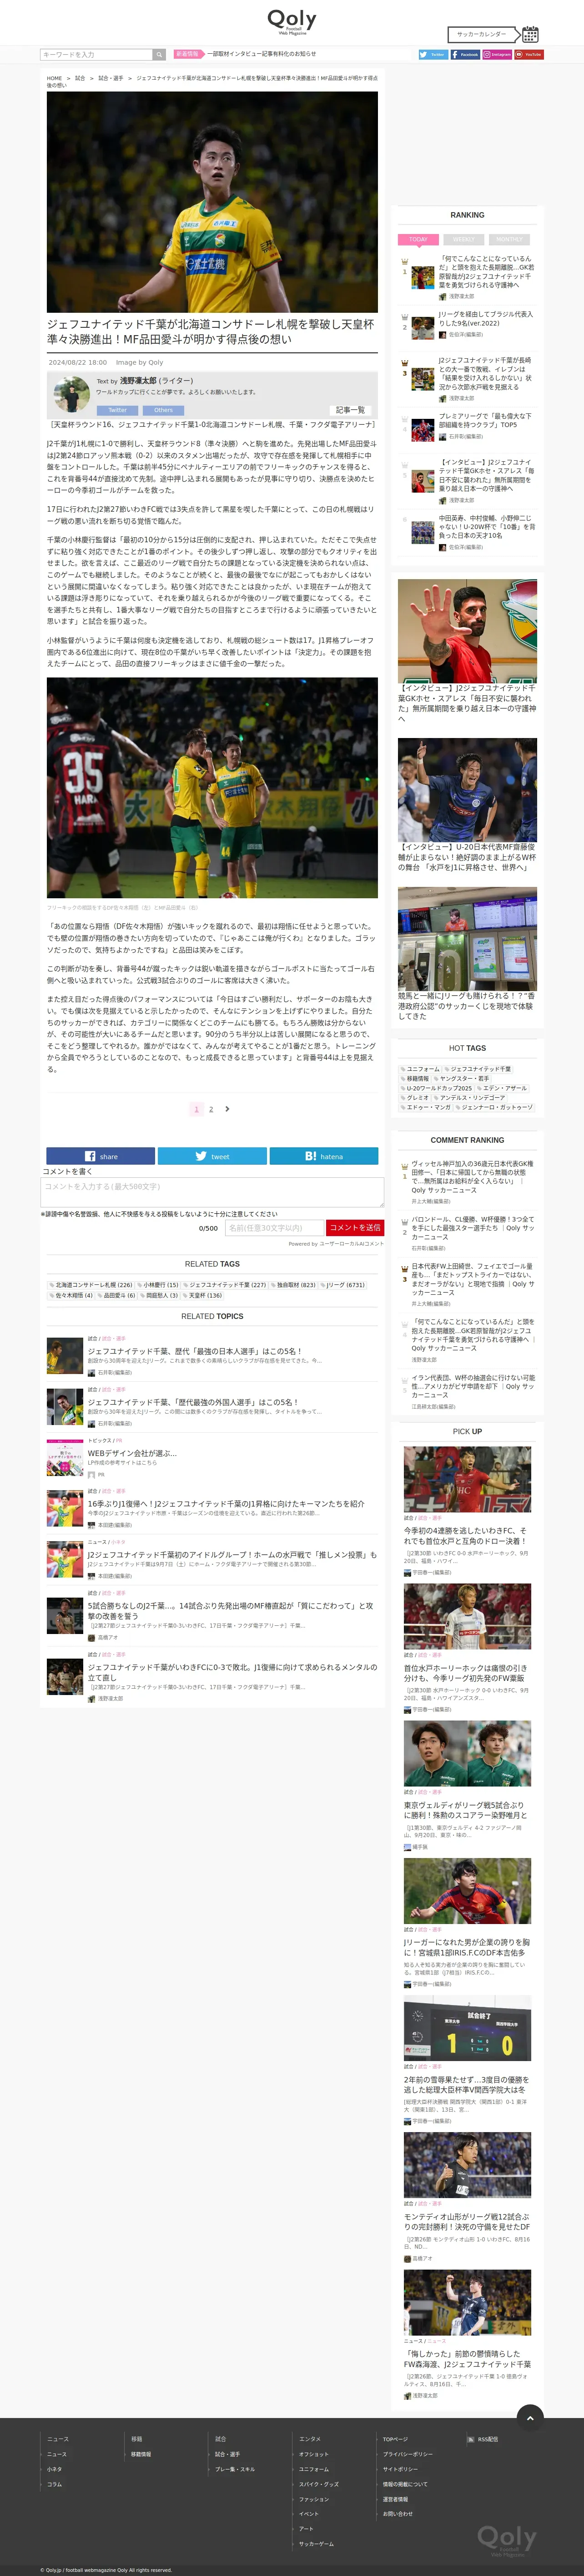This screenshot has height=2576, width=584.
Task: Open the ジェフユナイテッド千葉 (227) tag
Action: (x=225, y=1285)
